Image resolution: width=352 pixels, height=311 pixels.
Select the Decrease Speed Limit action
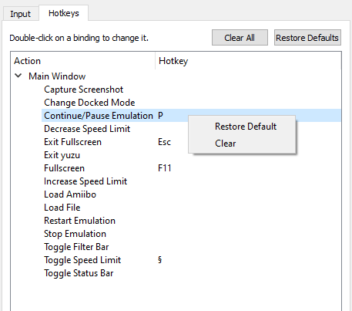click(x=87, y=129)
